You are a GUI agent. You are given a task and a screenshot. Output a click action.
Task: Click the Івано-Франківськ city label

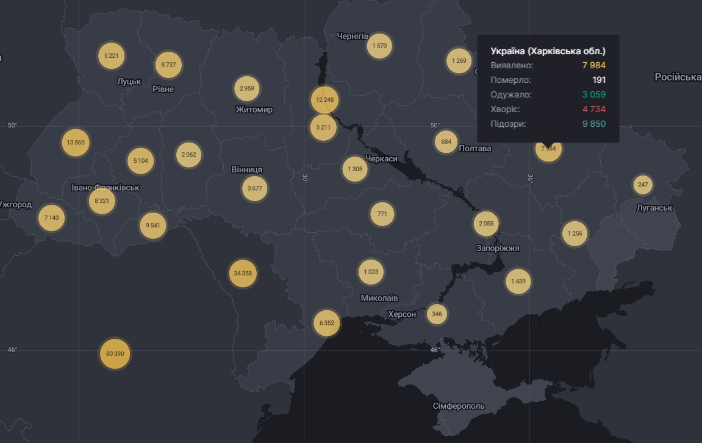click(x=106, y=187)
